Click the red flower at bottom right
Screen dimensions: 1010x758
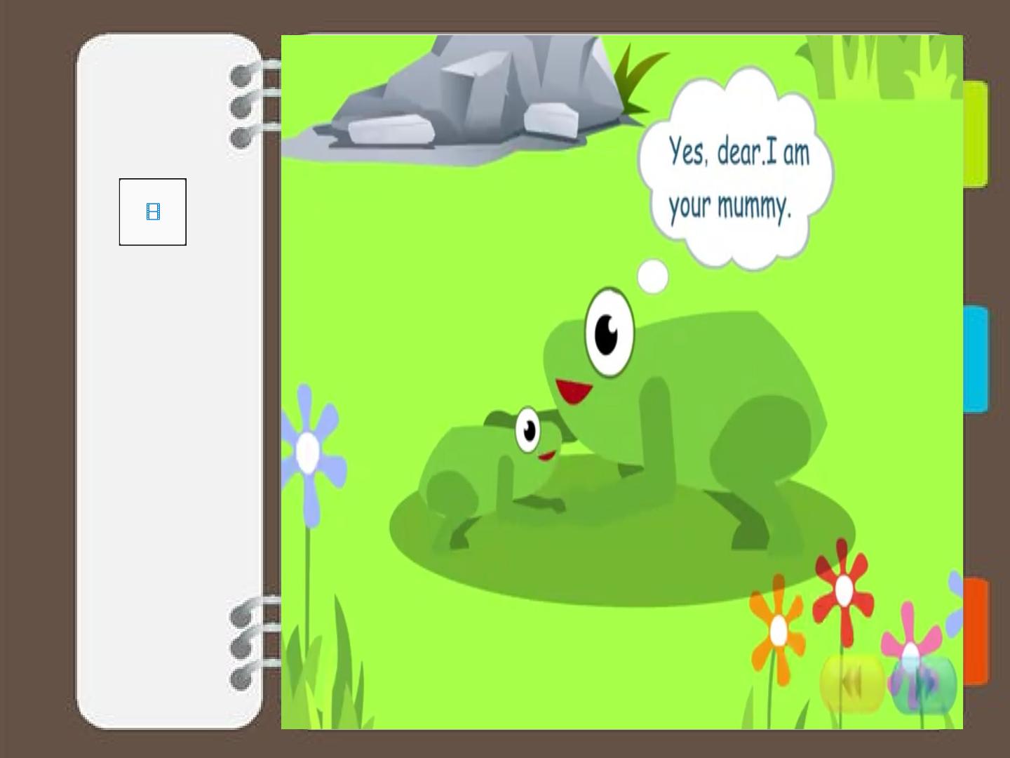tap(843, 592)
